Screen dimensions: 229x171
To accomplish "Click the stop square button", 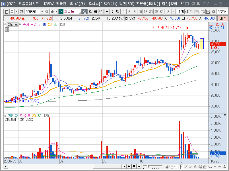I will click(134, 166).
